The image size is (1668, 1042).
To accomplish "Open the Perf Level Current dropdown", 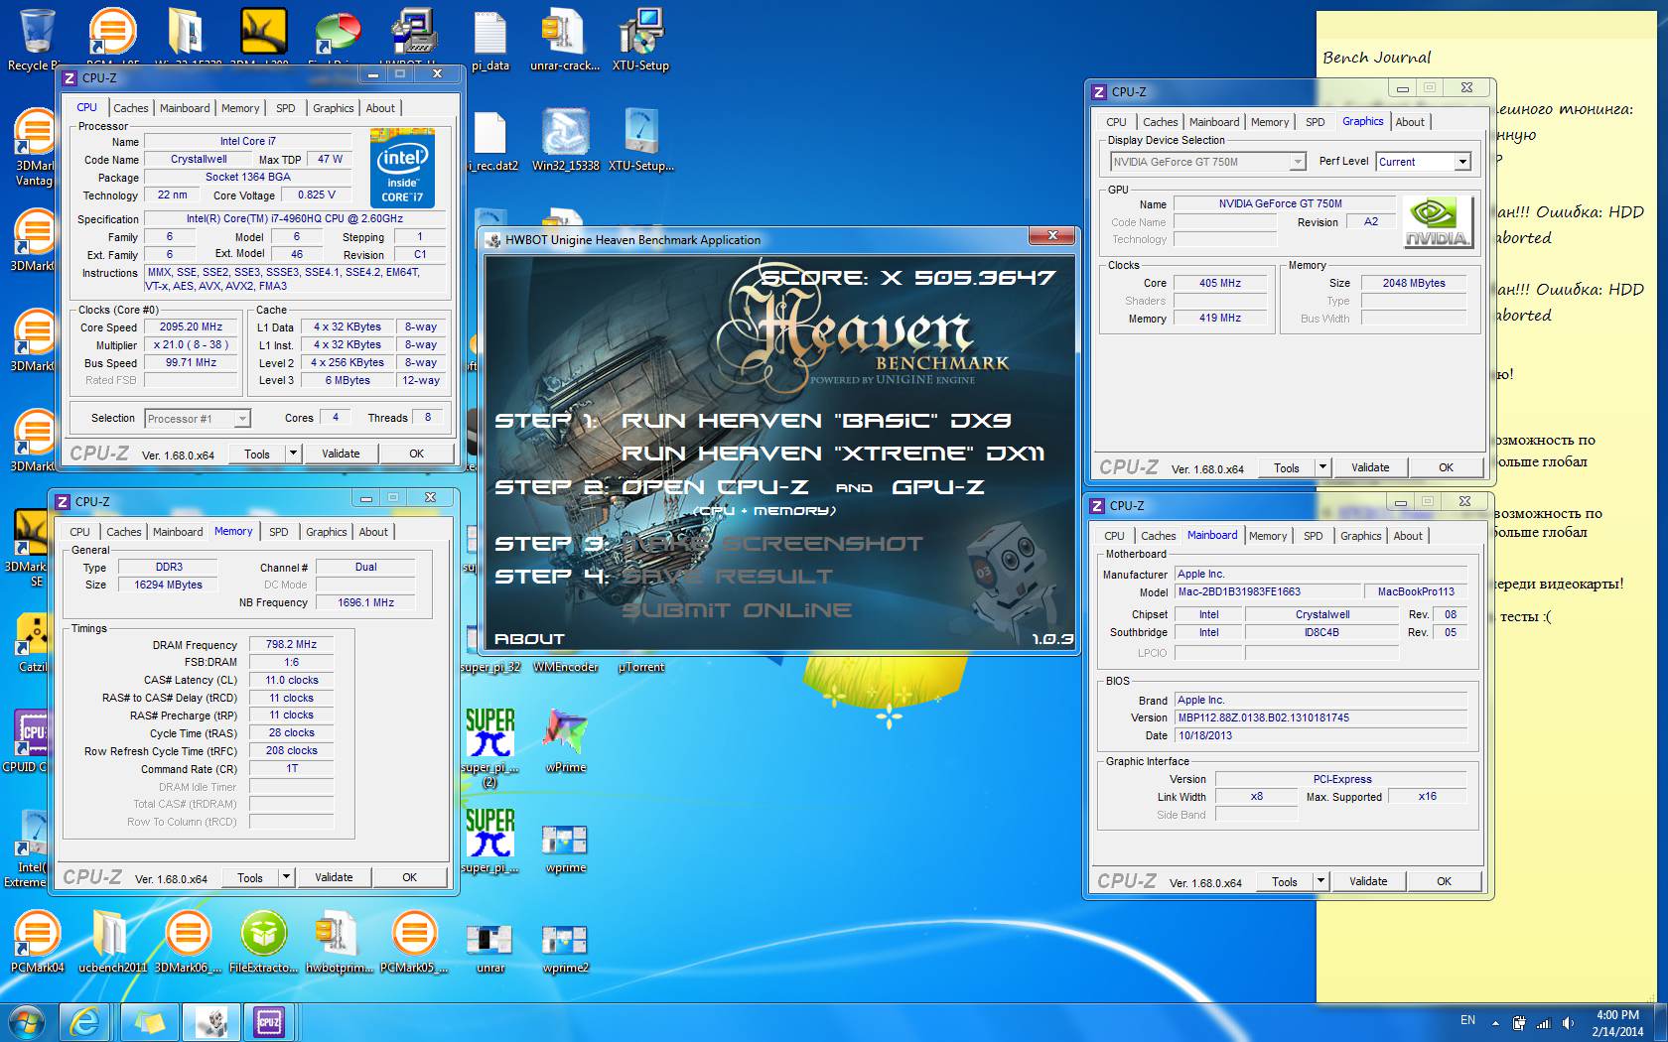I will [x=1423, y=162].
